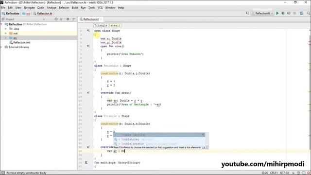The image size is (311, 175).
Task: Choose Double (kotlin) completion suggestion
Action: tap(159, 135)
